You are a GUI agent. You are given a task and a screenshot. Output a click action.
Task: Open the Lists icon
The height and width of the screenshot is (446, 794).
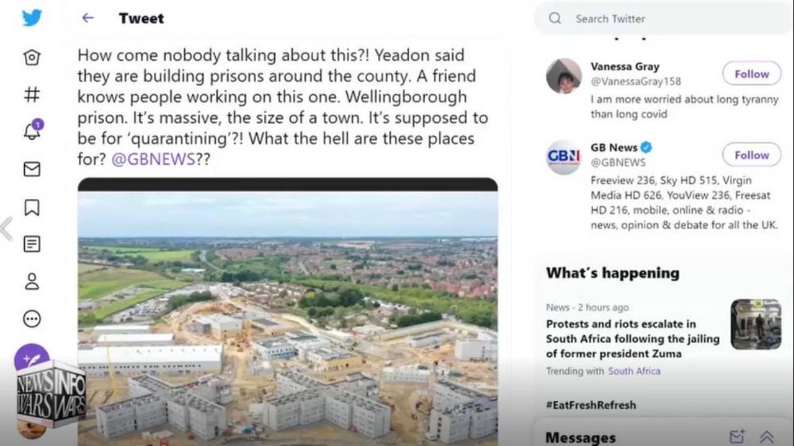tap(32, 244)
